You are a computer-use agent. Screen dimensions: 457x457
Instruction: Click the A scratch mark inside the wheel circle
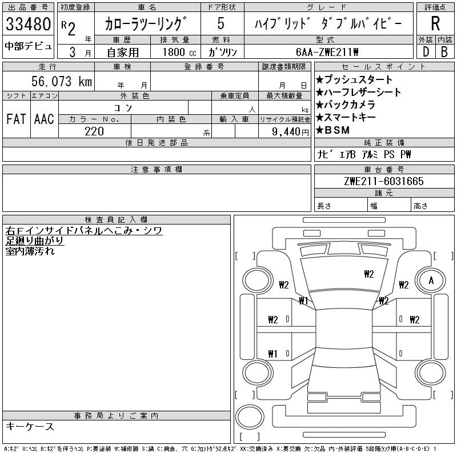pos(431,280)
